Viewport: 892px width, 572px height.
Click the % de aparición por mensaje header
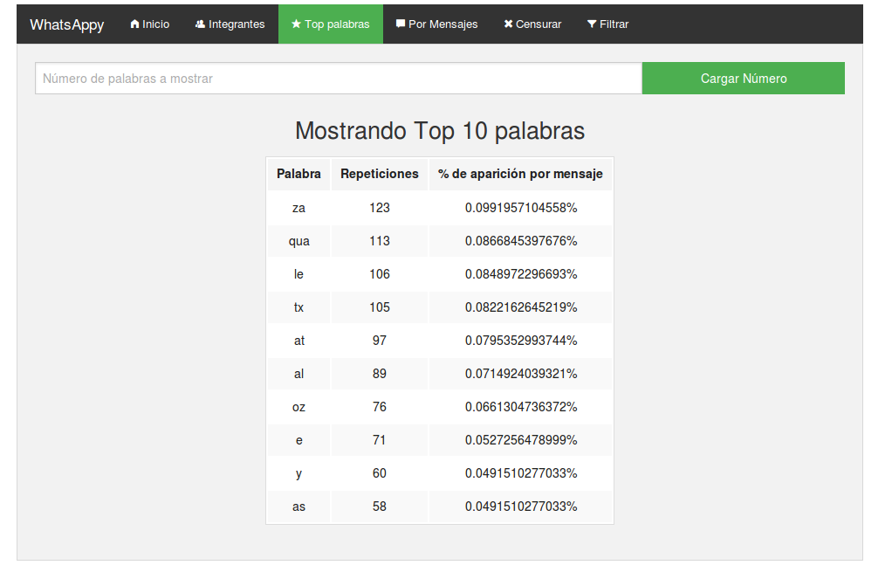[x=520, y=174]
